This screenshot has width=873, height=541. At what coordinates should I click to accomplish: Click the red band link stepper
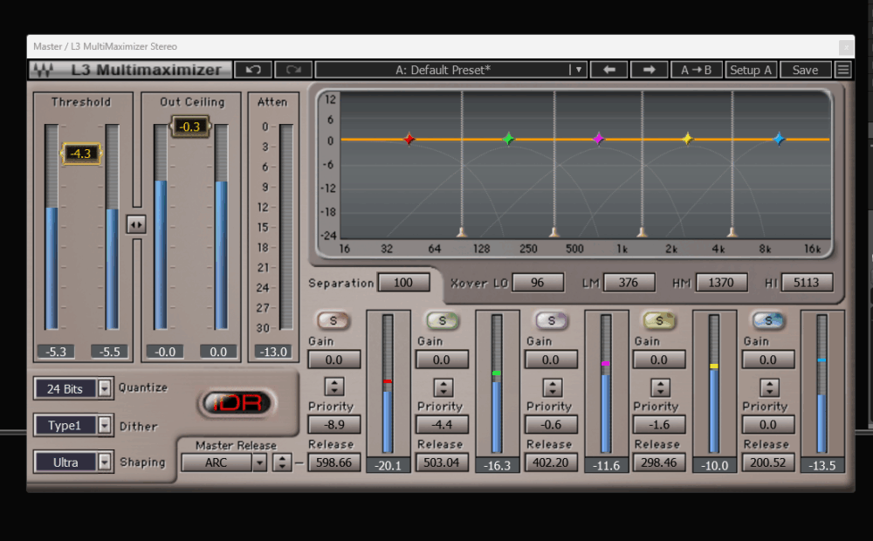[x=334, y=387]
